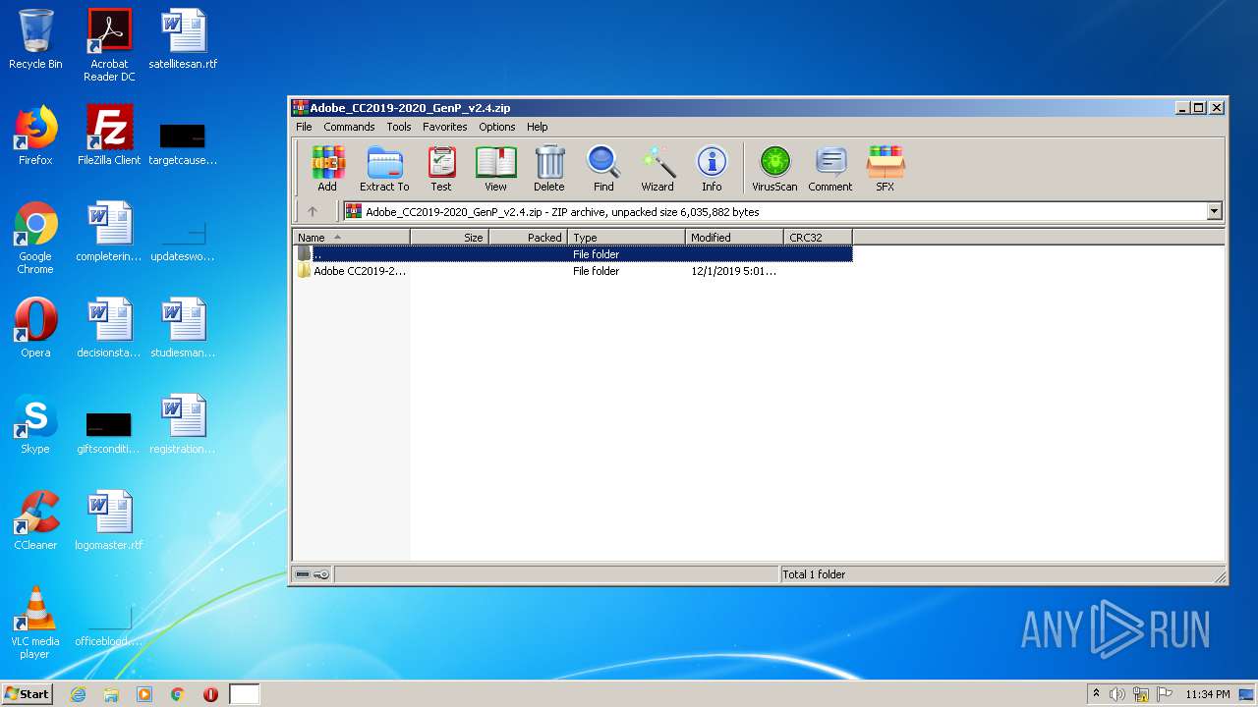Launch Skype desktop shortcut
Image resolution: width=1258 pixels, height=707 pixels.
35,424
